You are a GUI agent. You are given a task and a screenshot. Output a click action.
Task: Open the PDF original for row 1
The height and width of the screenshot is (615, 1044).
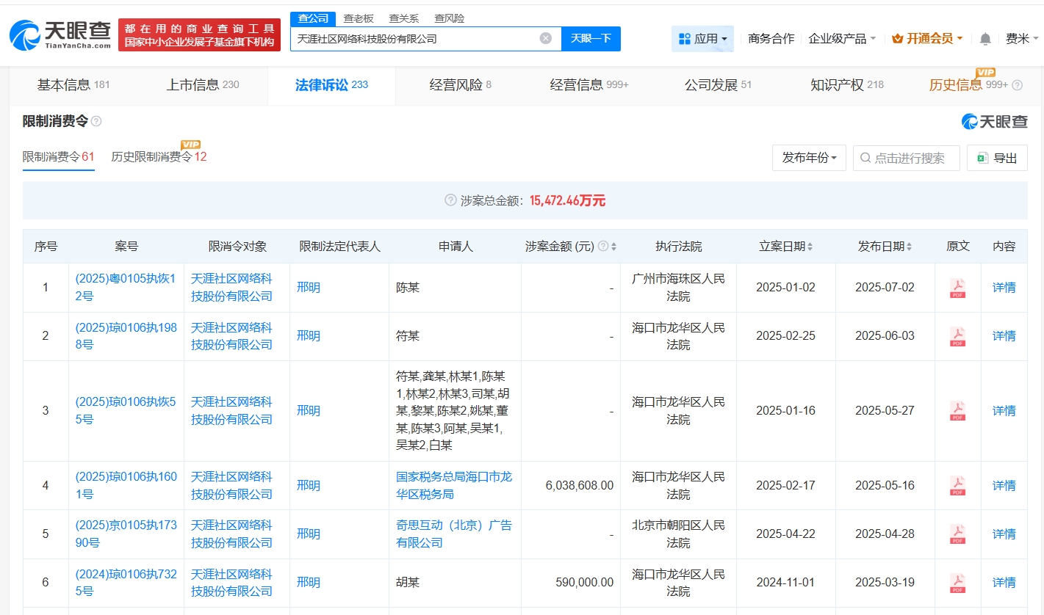(x=958, y=288)
